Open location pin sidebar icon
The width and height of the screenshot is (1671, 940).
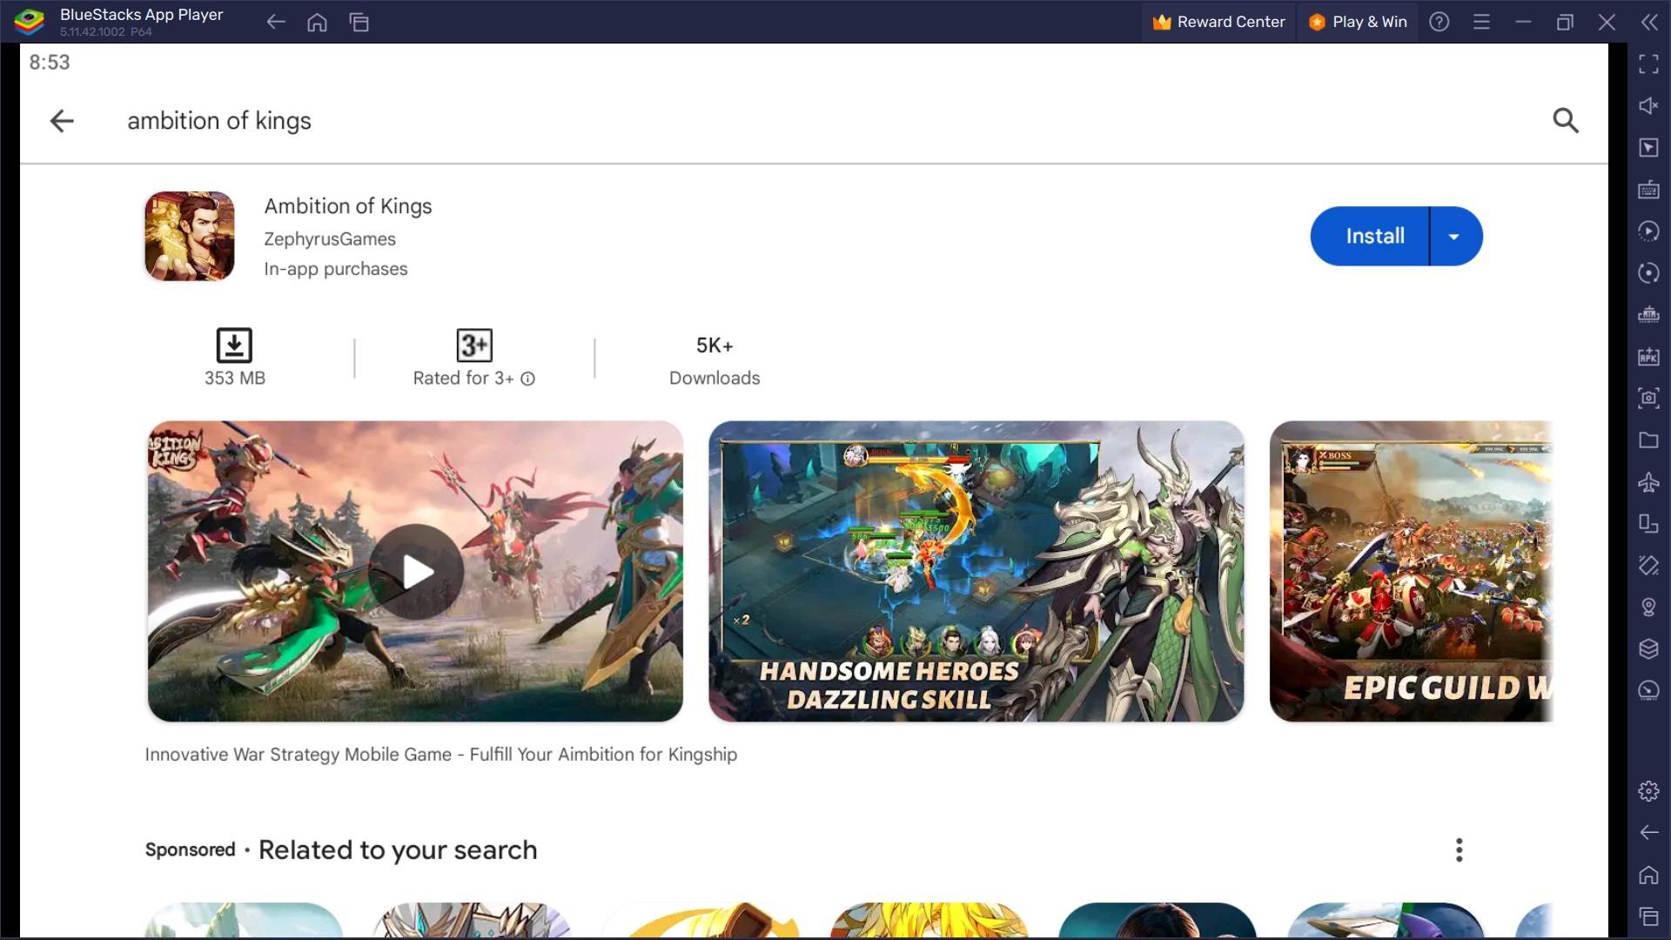point(1648,607)
